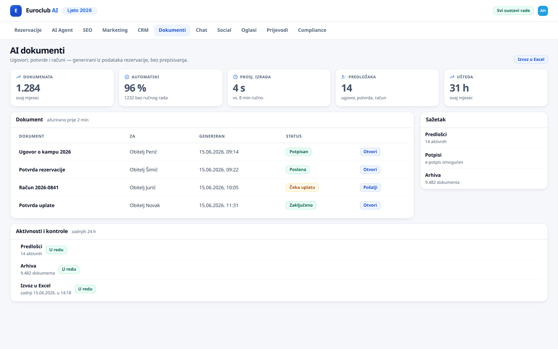Click the trend icon on Dokumenata card
Image resolution: width=558 pixels, height=349 pixels.
coord(18,77)
